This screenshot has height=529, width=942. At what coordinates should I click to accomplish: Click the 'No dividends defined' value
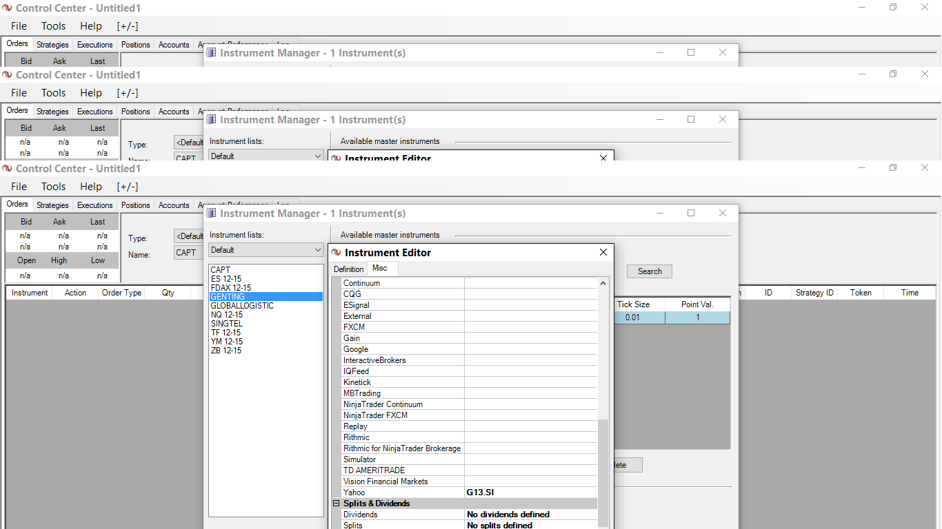[x=508, y=515]
